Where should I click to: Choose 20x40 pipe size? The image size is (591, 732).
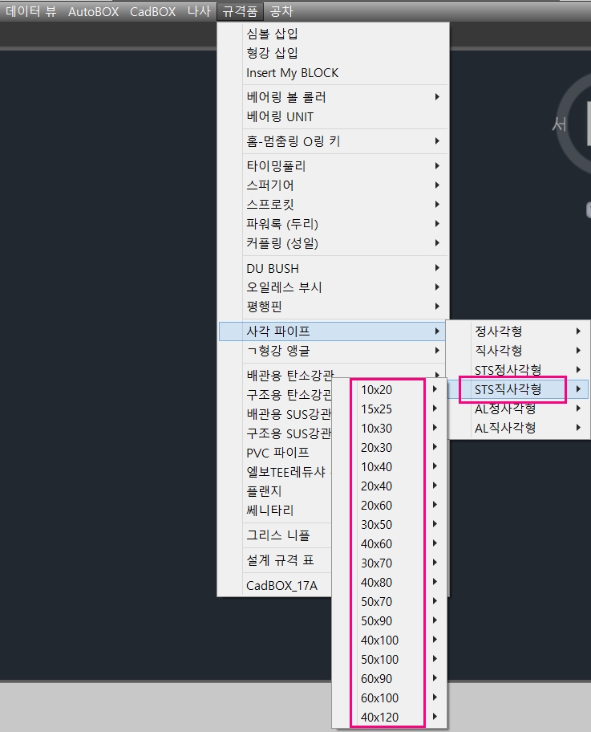click(x=390, y=486)
